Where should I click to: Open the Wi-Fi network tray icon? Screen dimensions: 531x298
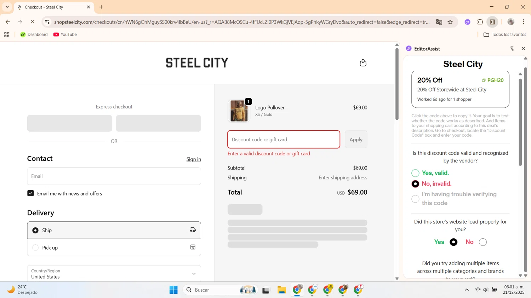478,290
